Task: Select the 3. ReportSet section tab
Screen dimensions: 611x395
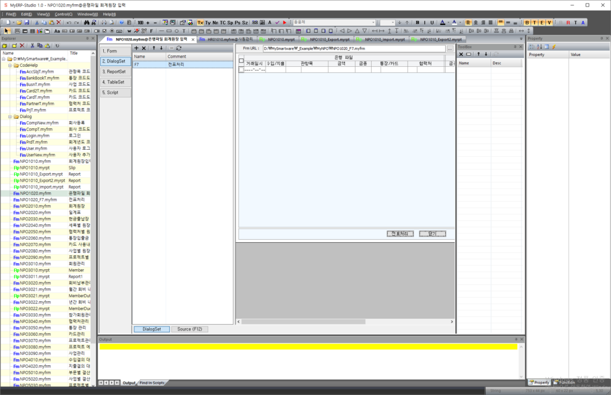Action: click(x=116, y=72)
